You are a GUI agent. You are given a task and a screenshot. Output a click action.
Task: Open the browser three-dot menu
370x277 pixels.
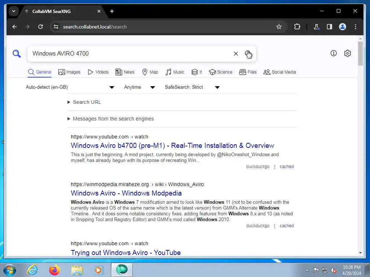pyautogui.click(x=356, y=27)
